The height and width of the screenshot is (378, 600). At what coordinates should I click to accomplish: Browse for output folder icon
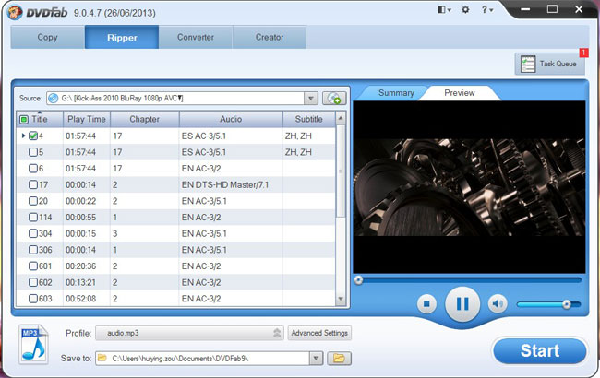339,358
